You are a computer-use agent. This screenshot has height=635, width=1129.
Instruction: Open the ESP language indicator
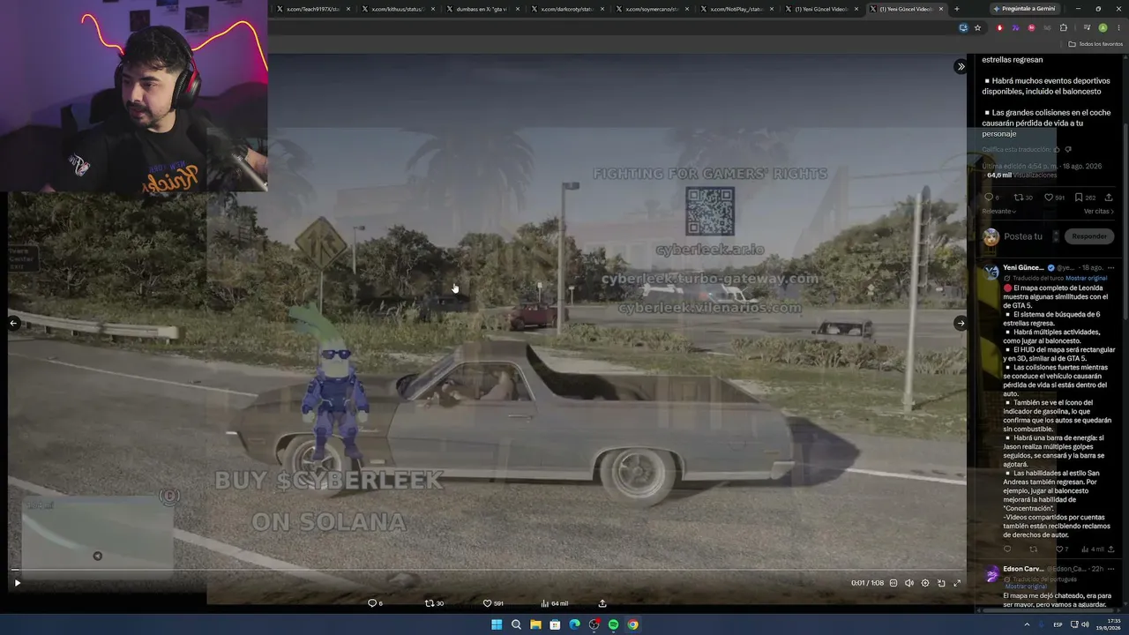(x=1058, y=624)
